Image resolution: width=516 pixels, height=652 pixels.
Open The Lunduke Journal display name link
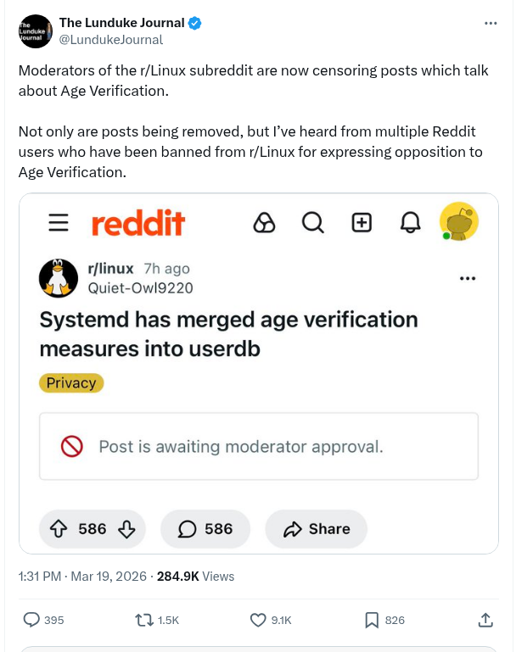point(121,23)
